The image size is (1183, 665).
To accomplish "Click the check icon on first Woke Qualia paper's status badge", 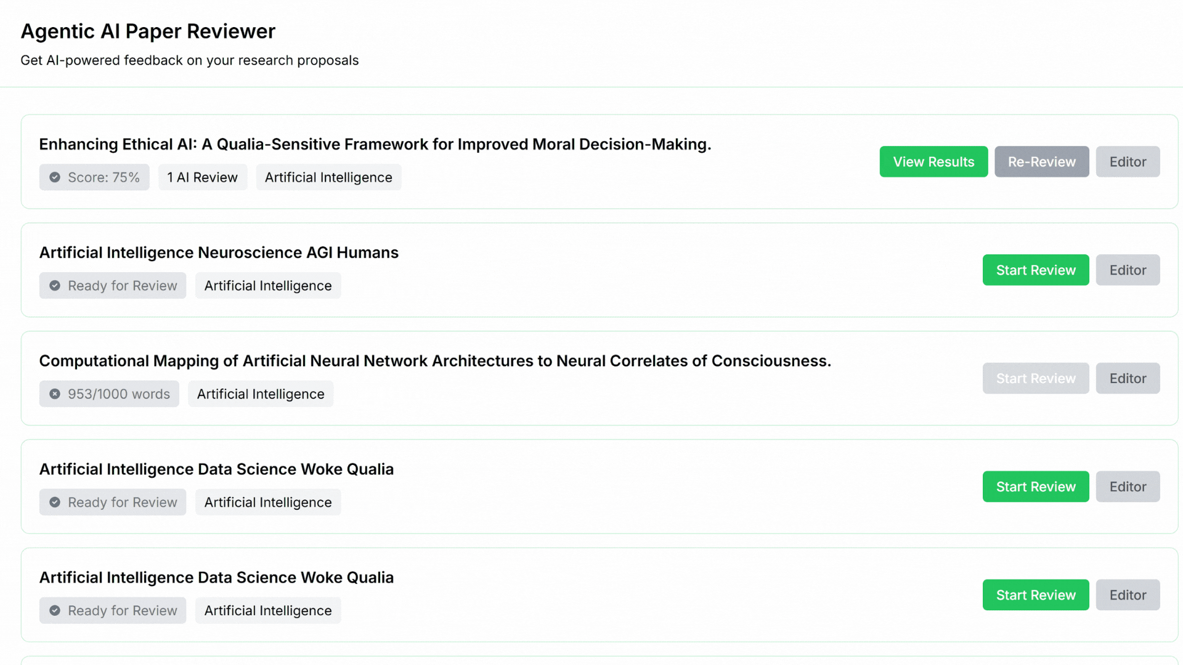I will click(x=55, y=502).
